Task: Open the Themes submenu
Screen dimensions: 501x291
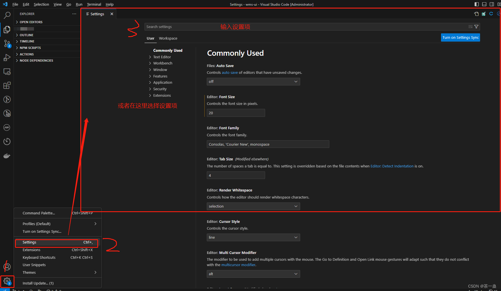Action: 58,273
